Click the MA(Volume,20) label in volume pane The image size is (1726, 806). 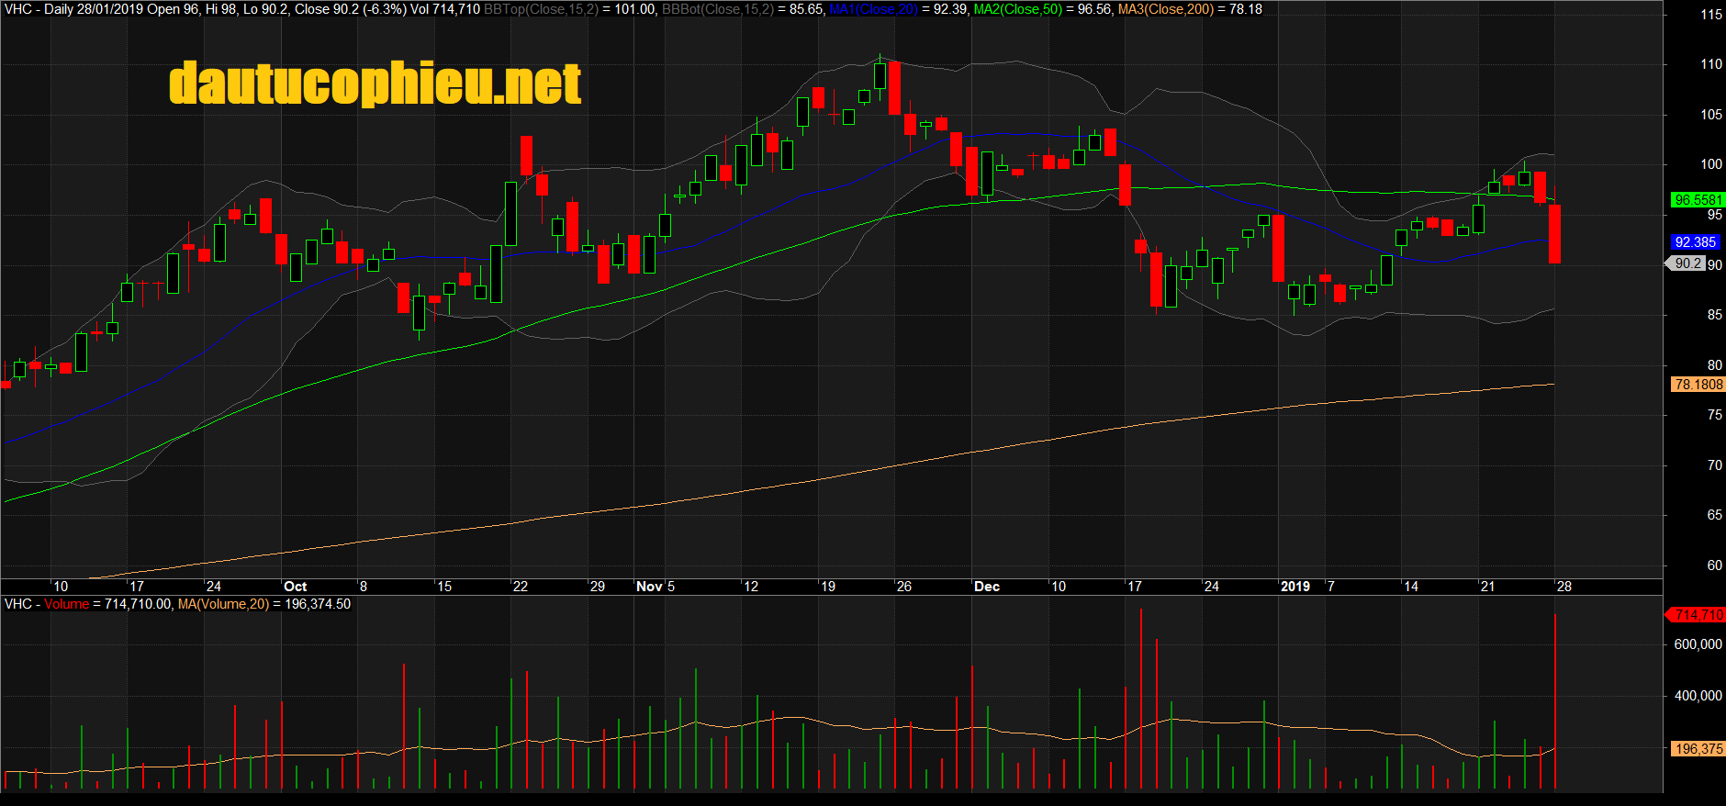coord(223,604)
